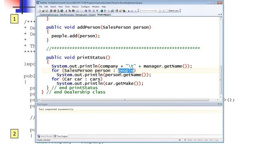Open the Find dialog icon
This screenshot has width=256, height=144.
coord(116,11)
